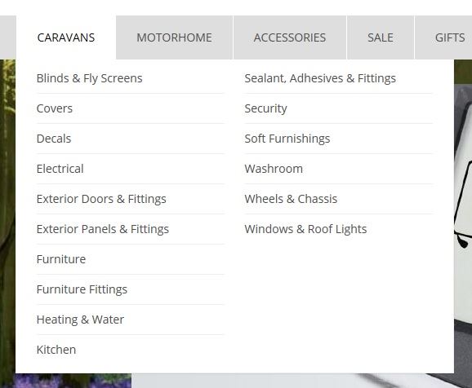Choose Exterior Doors & Fittings
Image resolution: width=472 pixels, height=388 pixels.
pyautogui.click(x=101, y=199)
